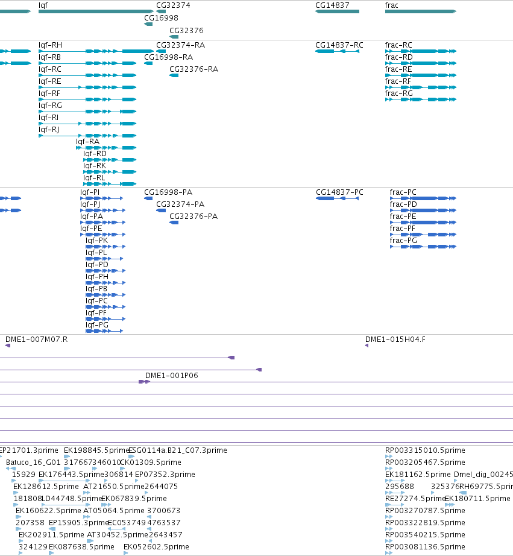This screenshot has height=556, width=513.
Task: Select the CG14837 gene bar
Action: tap(337, 11)
